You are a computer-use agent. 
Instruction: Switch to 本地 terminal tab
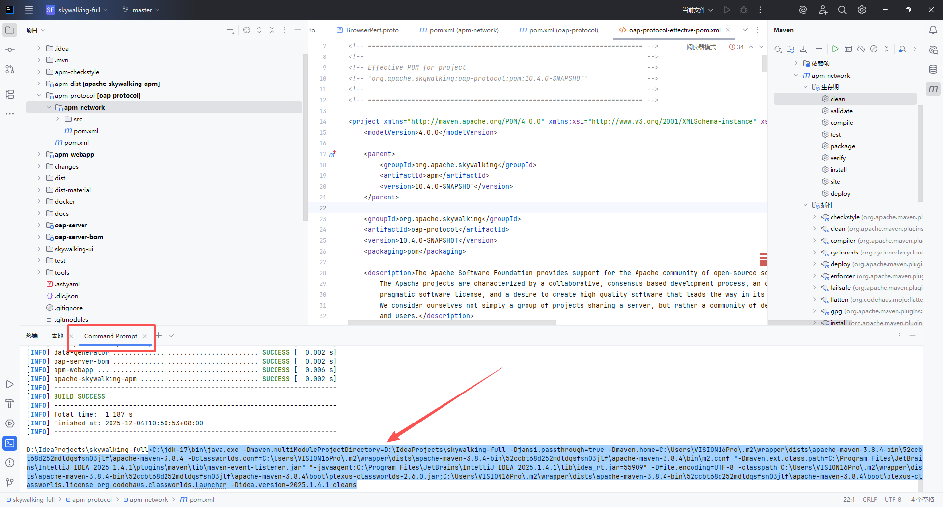click(x=57, y=336)
